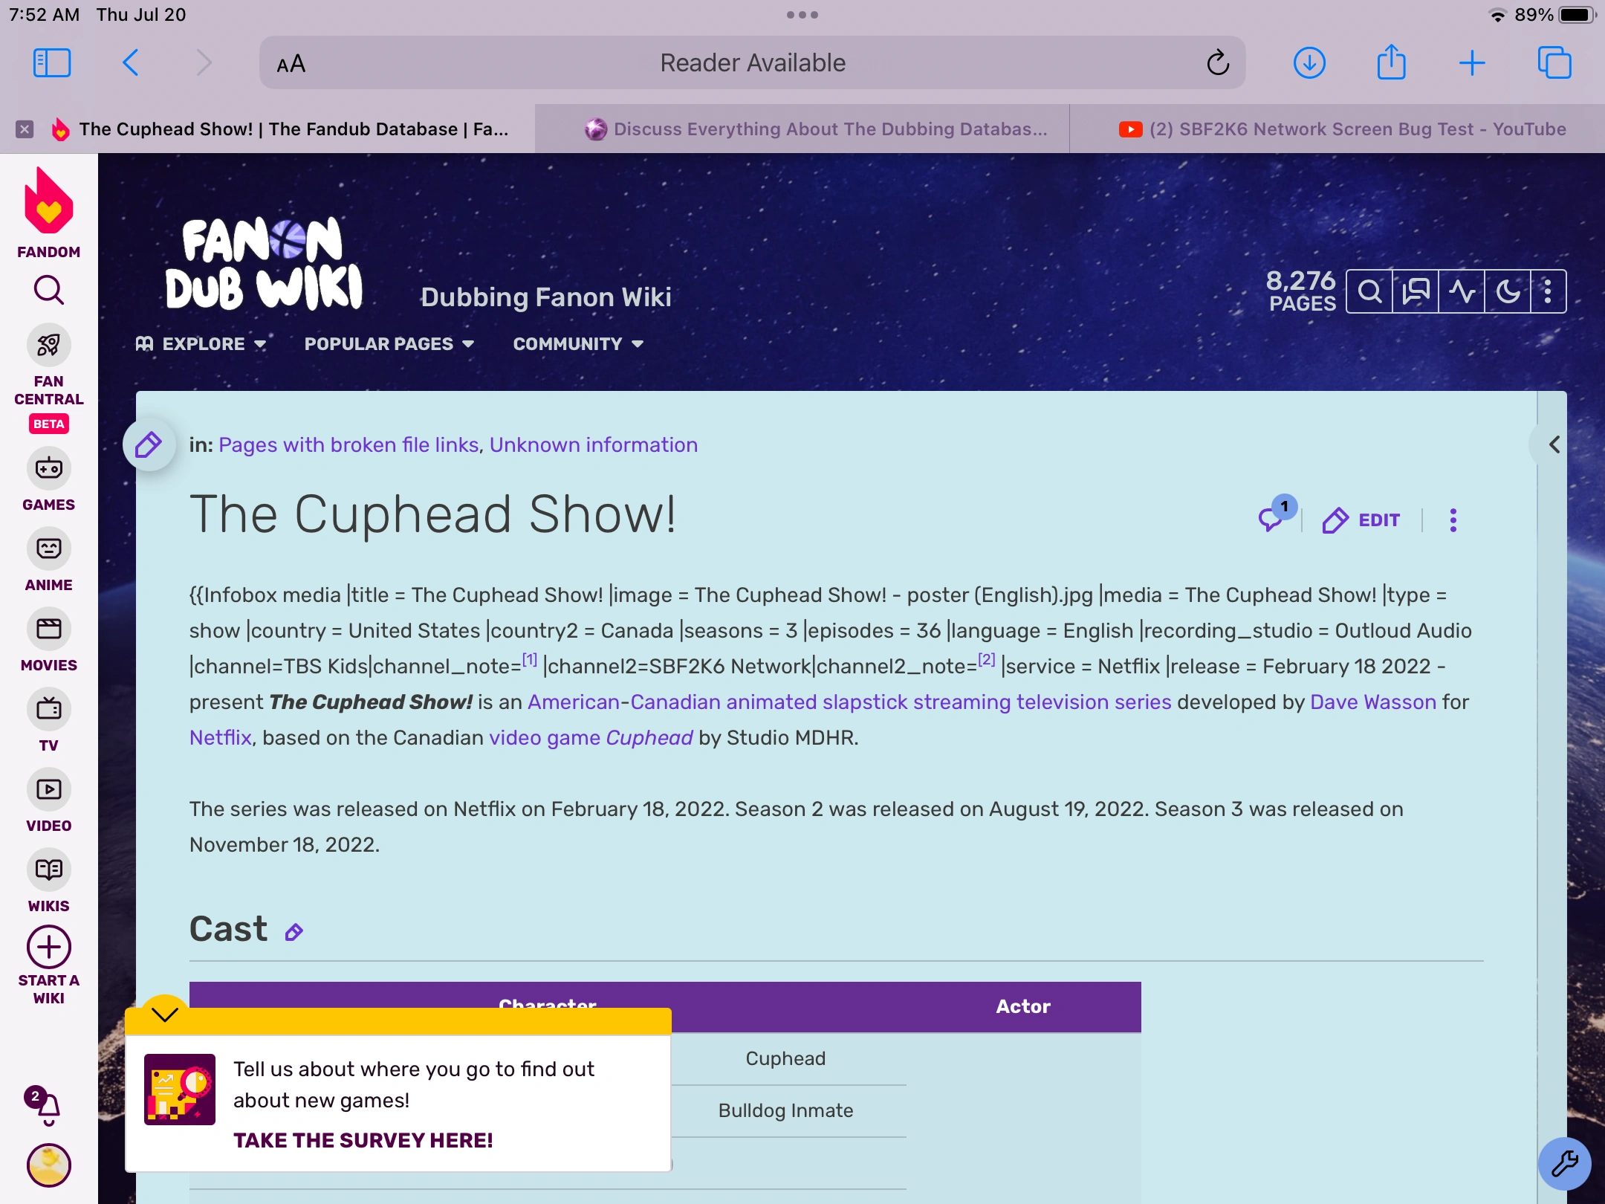Expand the Explore dropdown menu

pos(201,344)
